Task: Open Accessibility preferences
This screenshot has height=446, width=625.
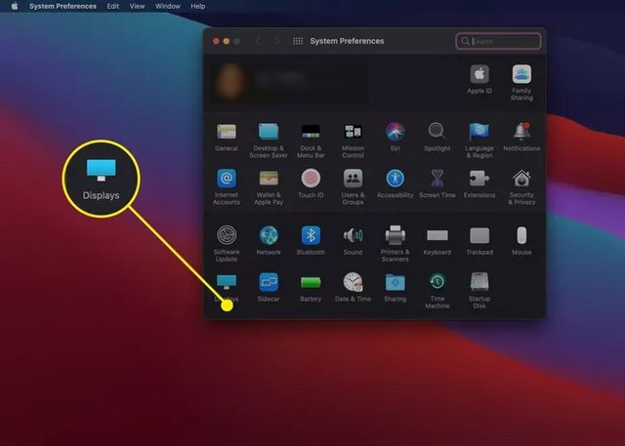Action: click(395, 183)
